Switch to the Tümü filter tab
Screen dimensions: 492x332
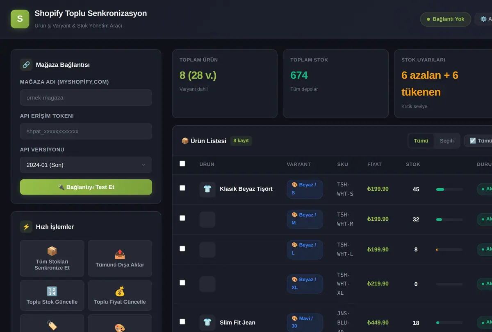click(421, 141)
